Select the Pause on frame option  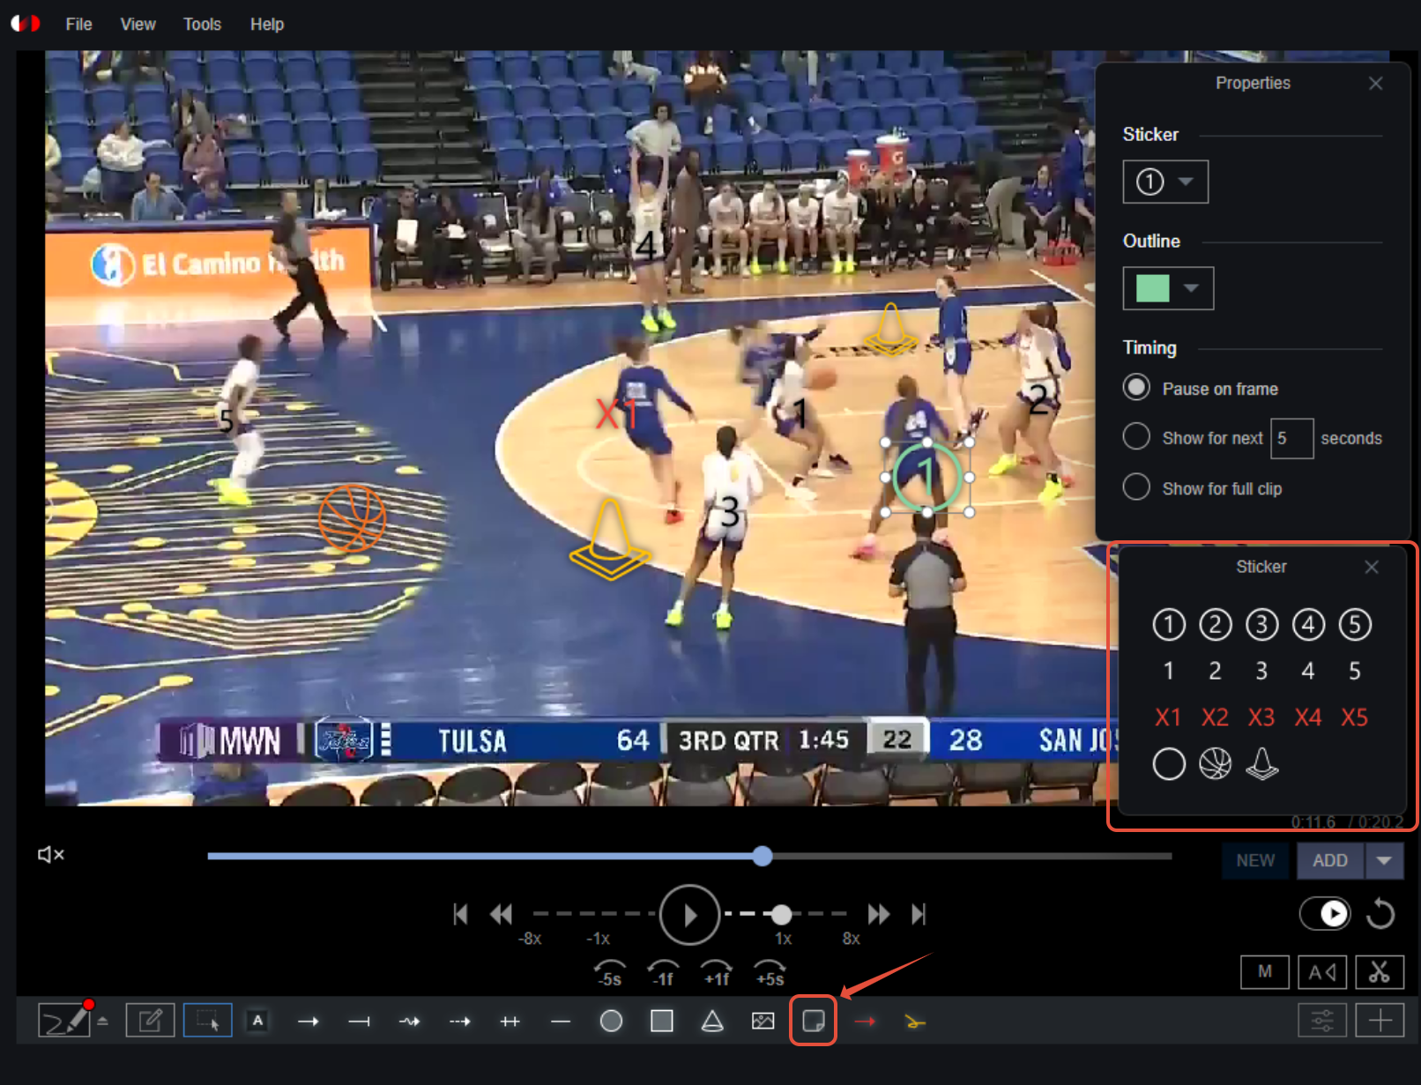(x=1136, y=388)
